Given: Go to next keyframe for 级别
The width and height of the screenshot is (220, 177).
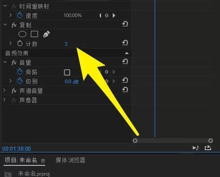Looking at the screenshot, I should point(114,81).
